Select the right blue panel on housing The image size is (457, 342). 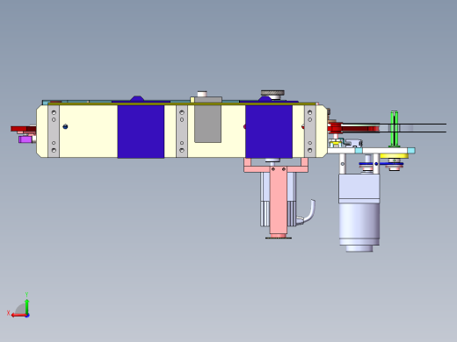pos(269,132)
